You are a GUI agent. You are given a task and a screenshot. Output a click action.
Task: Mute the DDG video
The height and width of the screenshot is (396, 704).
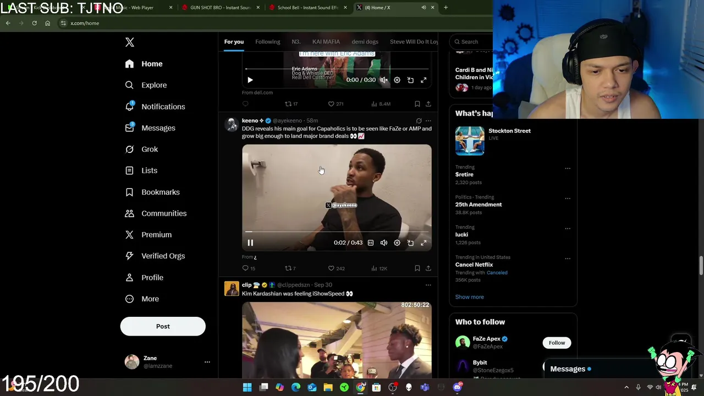[384, 243]
